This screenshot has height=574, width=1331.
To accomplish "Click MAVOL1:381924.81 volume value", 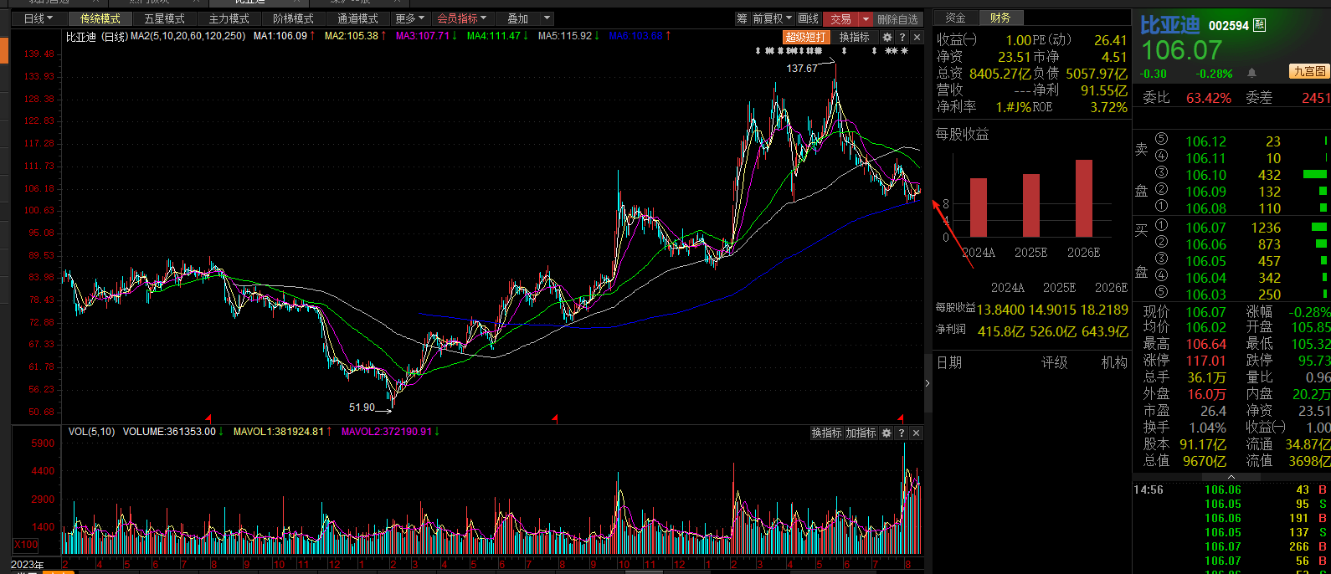I will pos(283,432).
